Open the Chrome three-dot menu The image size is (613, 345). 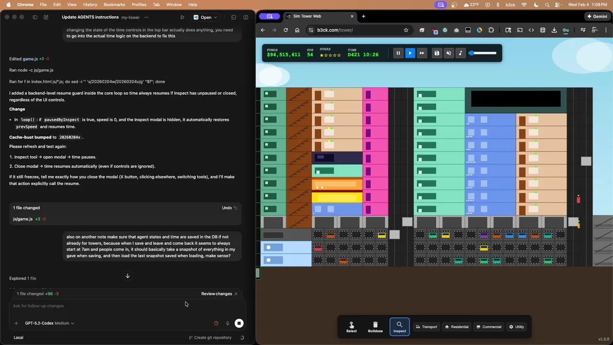pos(606,30)
